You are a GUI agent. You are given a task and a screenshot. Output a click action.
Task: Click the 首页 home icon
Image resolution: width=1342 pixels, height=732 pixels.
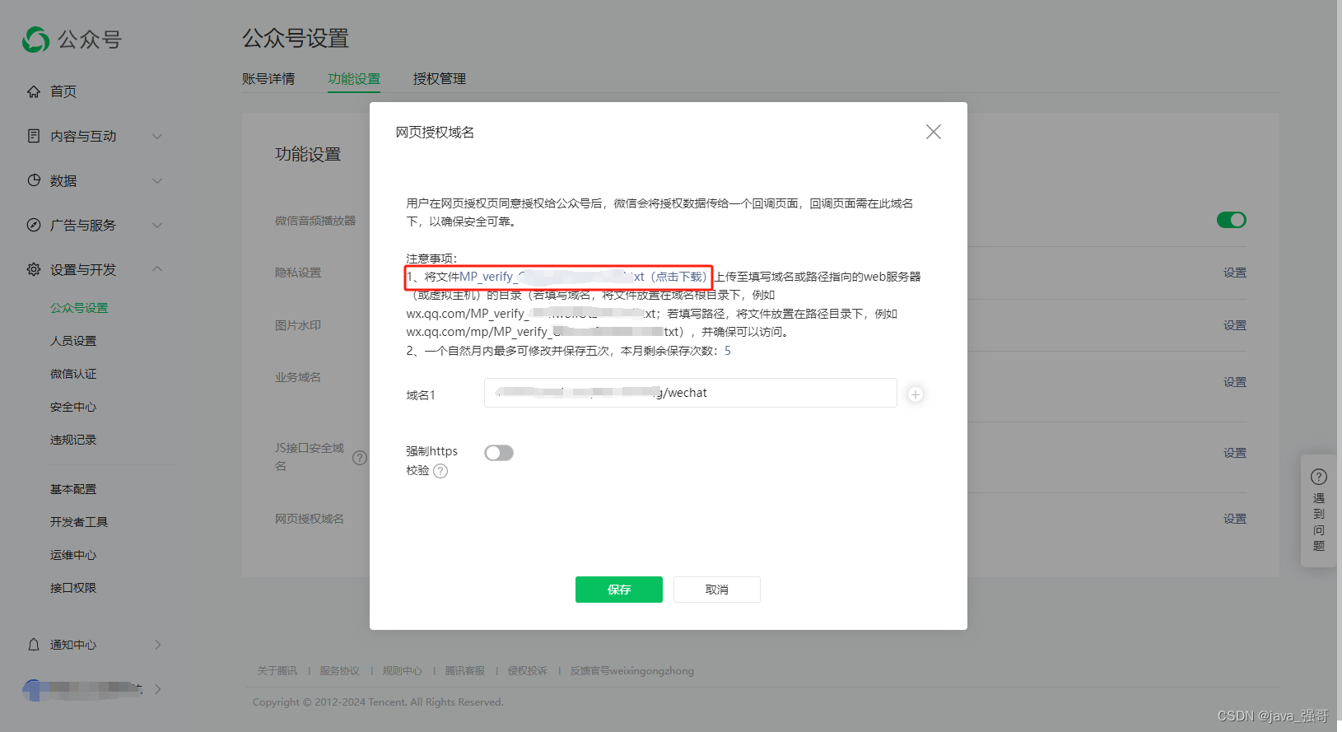pos(34,91)
